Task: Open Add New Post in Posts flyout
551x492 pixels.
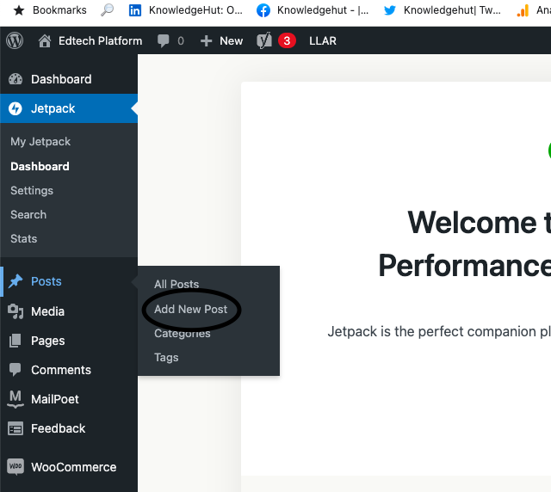Action: pos(191,309)
